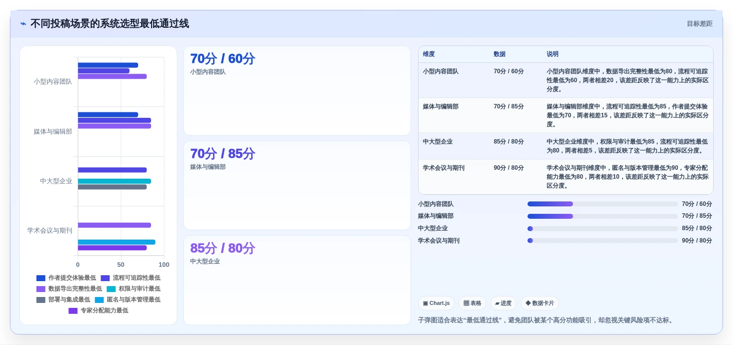Select the 85分 / 80分 中大型企业 card
This screenshot has height=345, width=733.
click(297, 280)
